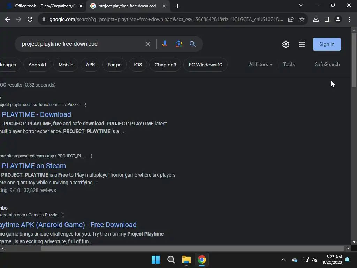Open SafeSearch settings

(327, 65)
